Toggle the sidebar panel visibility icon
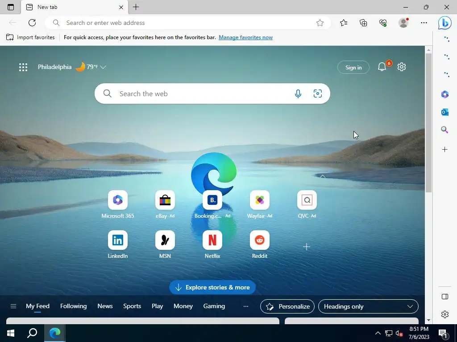 [x=445, y=297]
